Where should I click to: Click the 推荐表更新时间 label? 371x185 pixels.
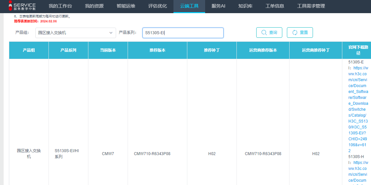pos(26,21)
